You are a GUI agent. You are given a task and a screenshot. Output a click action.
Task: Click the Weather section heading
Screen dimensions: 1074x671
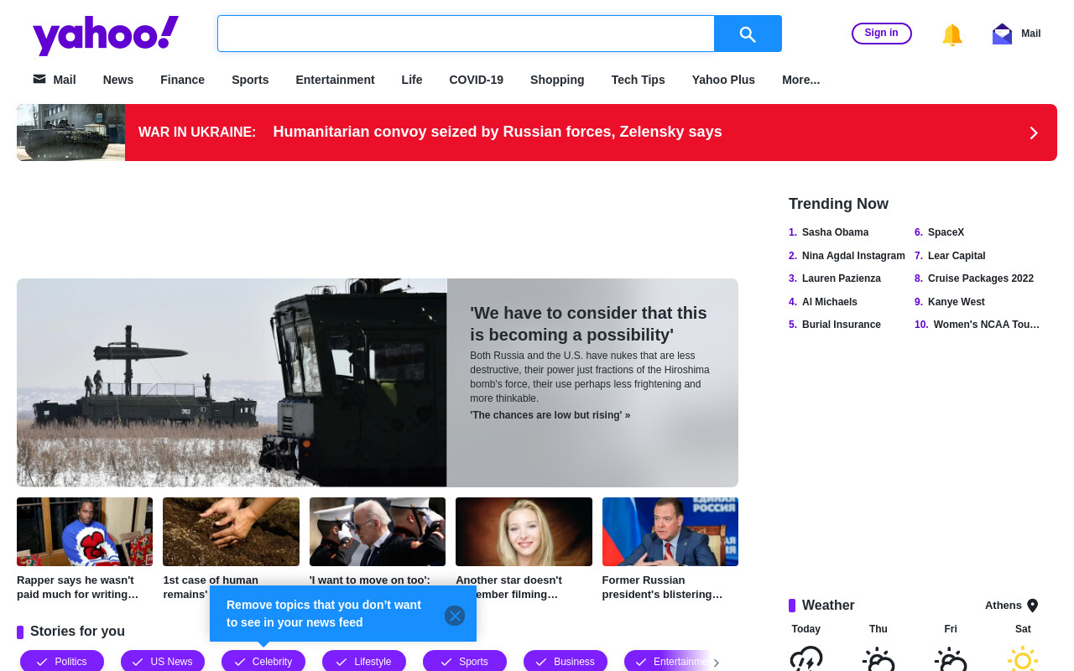pos(828,606)
